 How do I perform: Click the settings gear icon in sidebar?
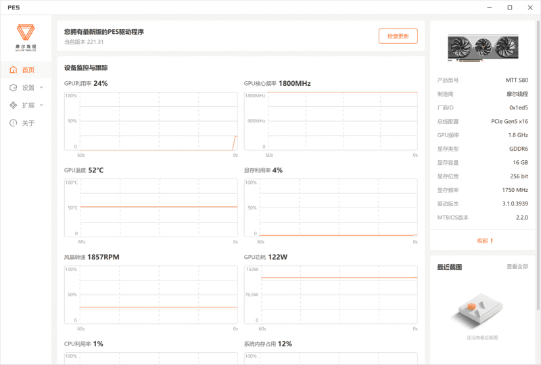click(13, 88)
